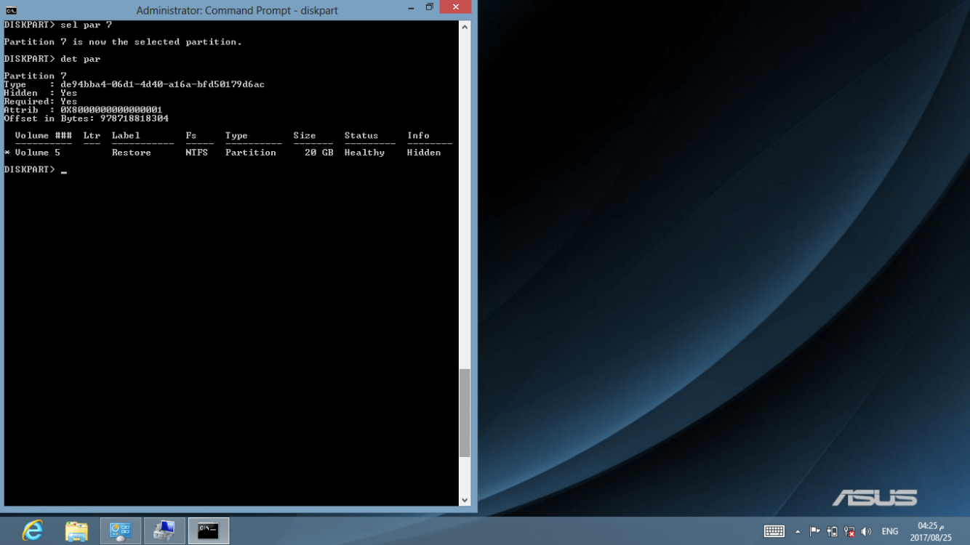Screen dimensions: 970x545
Task: Click the power/battery tray icon
Action: point(832,532)
